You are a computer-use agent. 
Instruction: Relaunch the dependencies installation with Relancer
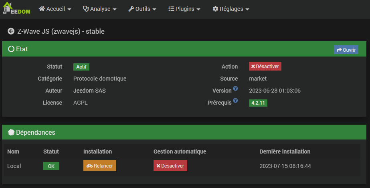[100, 166]
